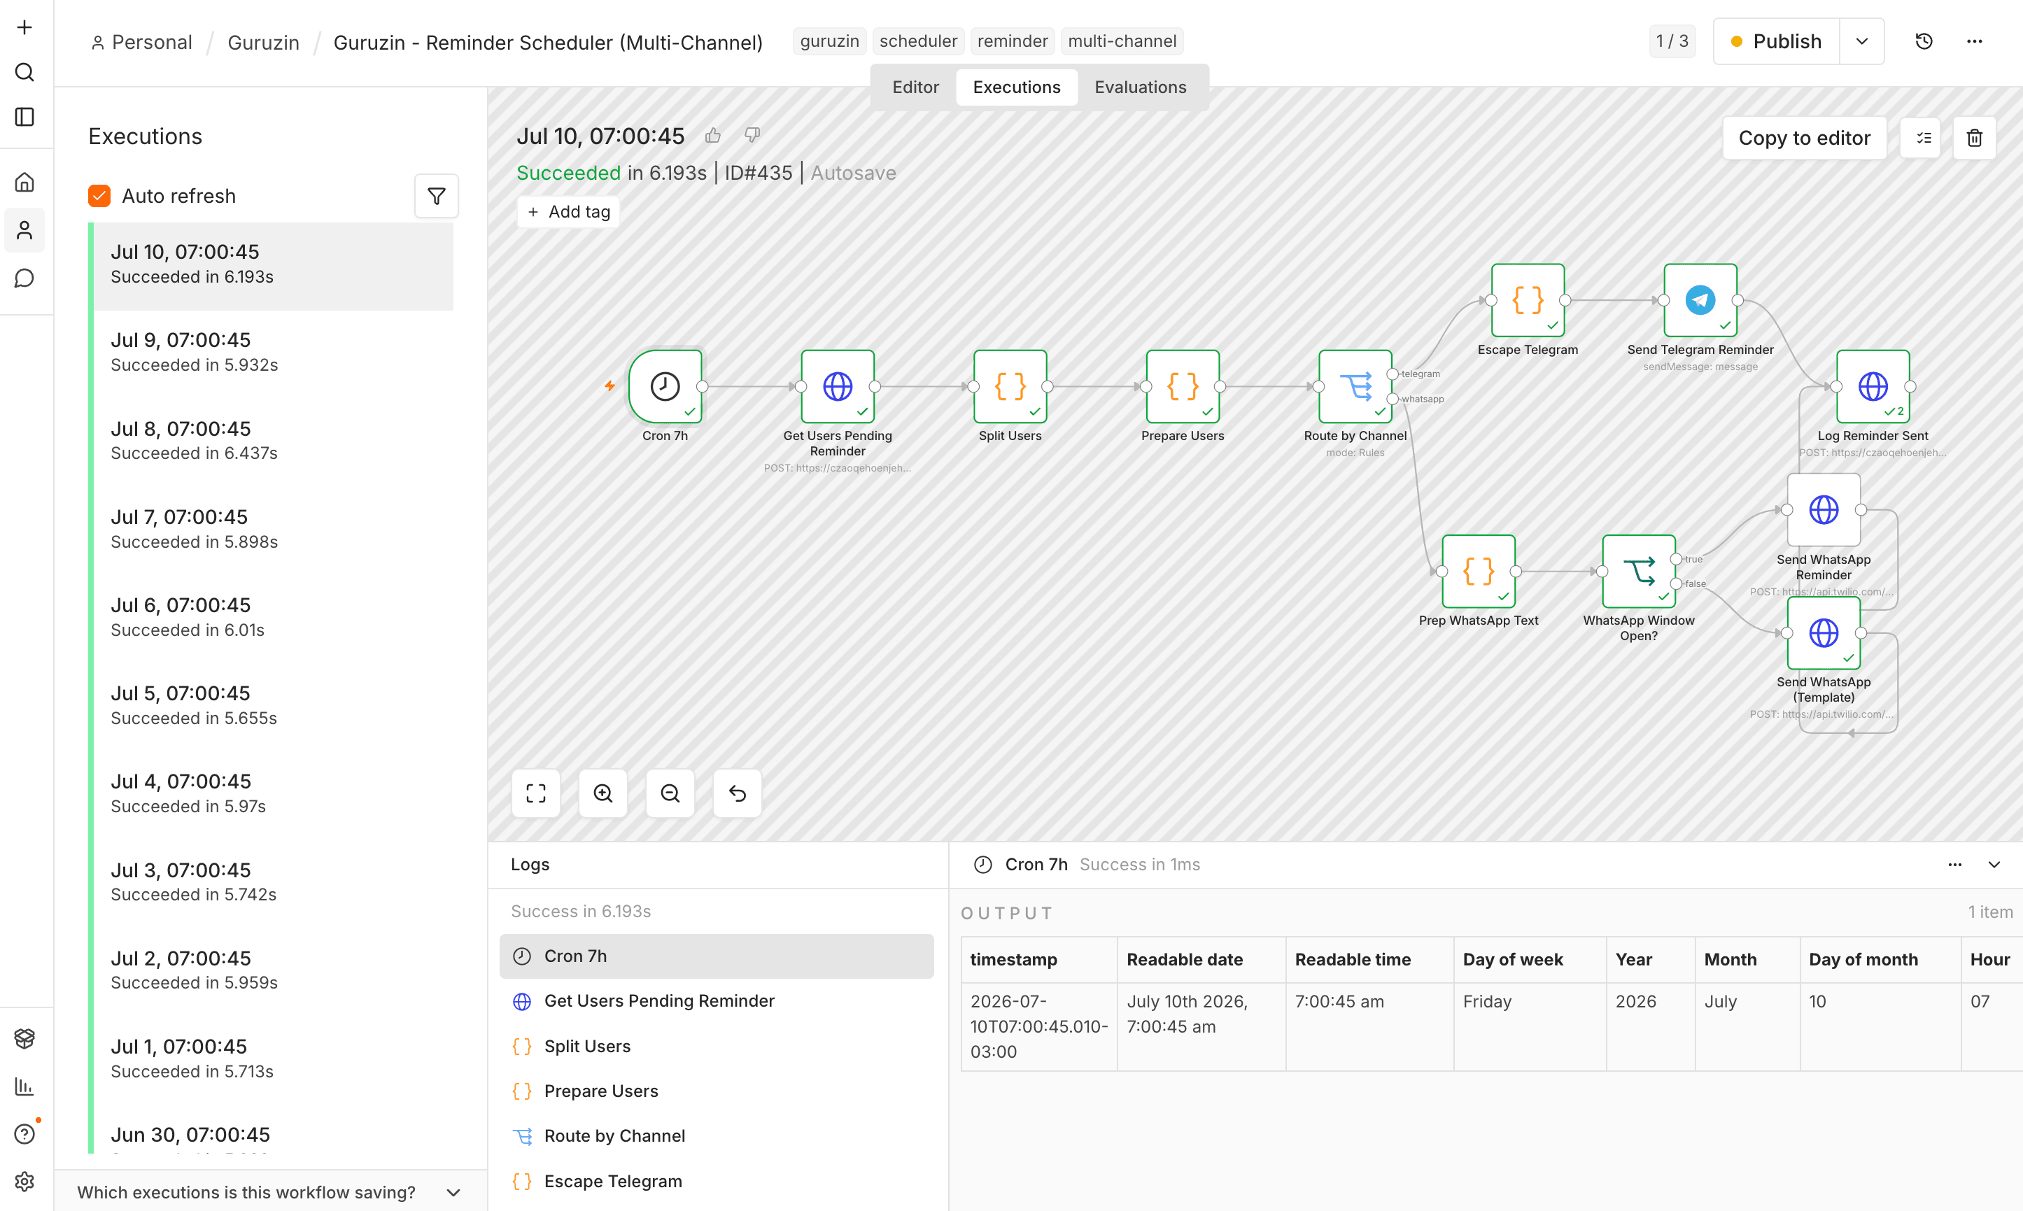Expand 'Which executions is this workflow saving?'
The width and height of the screenshot is (2023, 1211).
click(x=270, y=1192)
